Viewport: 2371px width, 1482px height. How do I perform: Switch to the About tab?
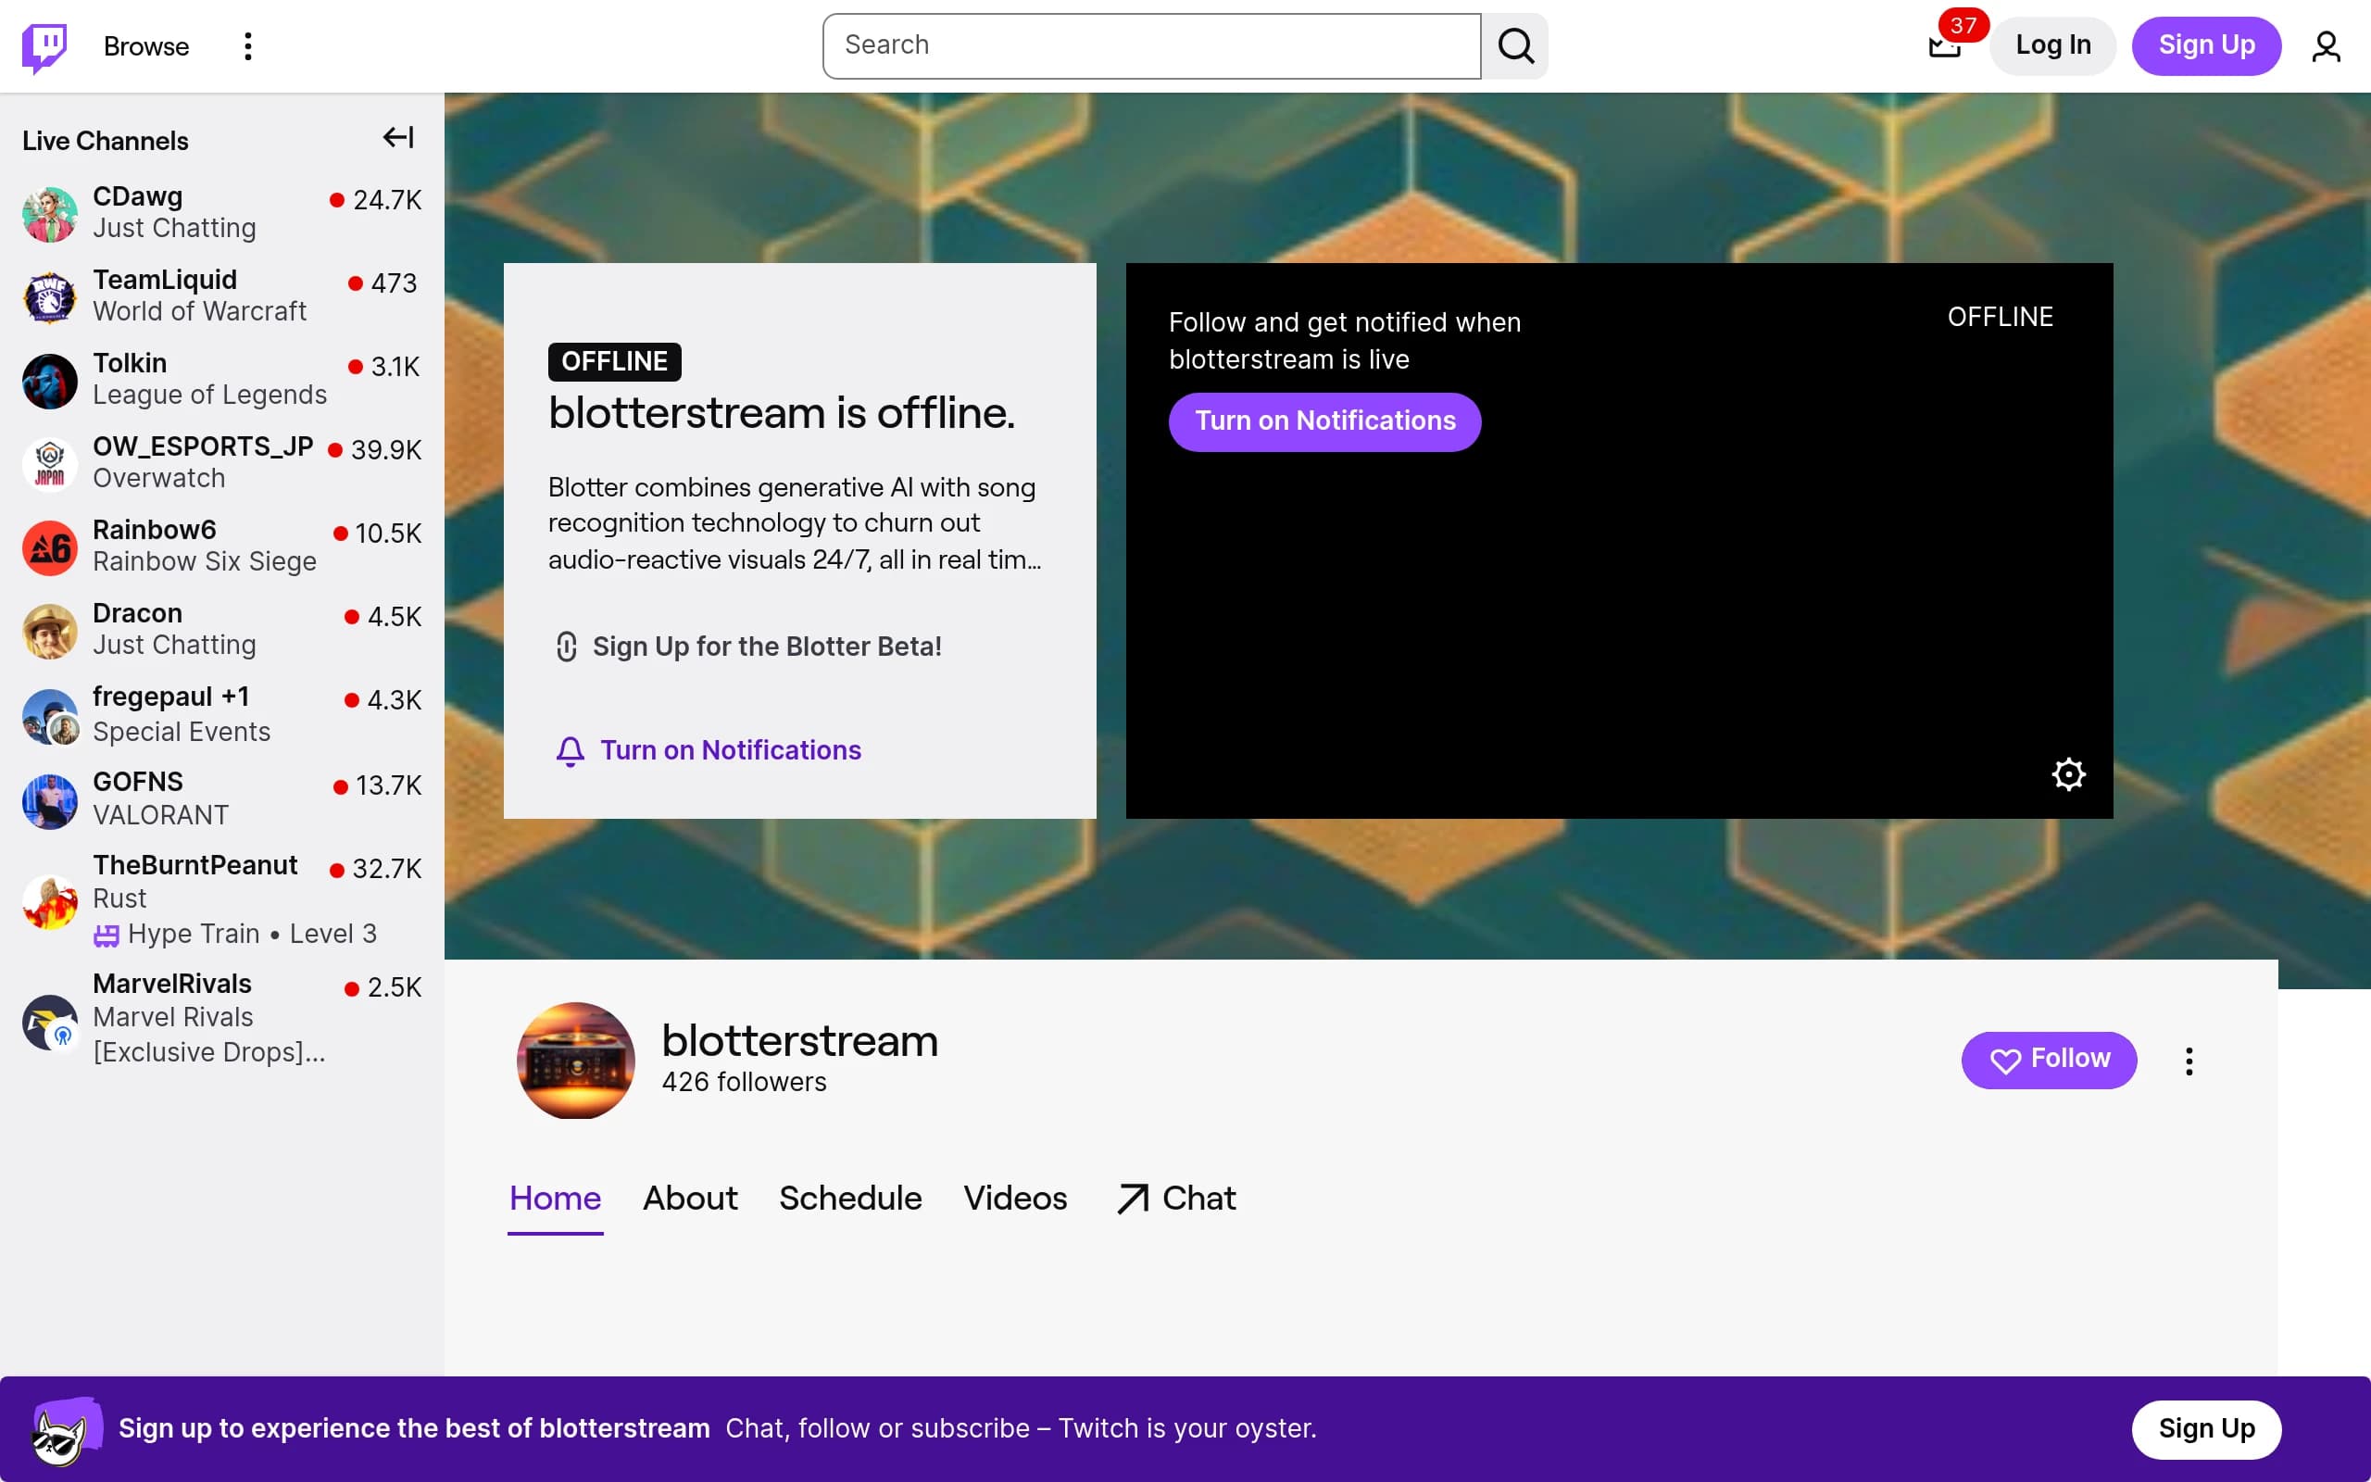click(x=690, y=1199)
